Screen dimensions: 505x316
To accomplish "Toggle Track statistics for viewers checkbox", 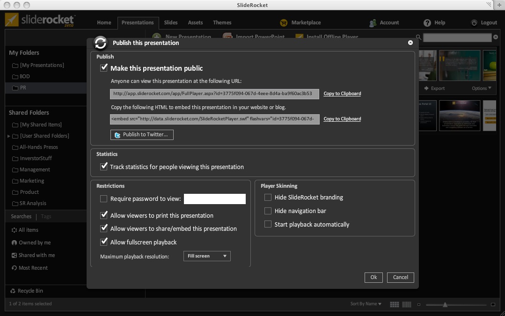I will [x=104, y=167].
